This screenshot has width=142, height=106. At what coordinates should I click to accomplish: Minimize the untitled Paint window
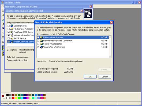[133, 2]
